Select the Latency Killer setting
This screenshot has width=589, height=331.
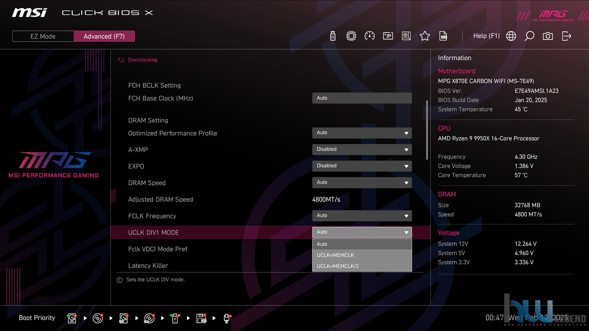click(148, 266)
